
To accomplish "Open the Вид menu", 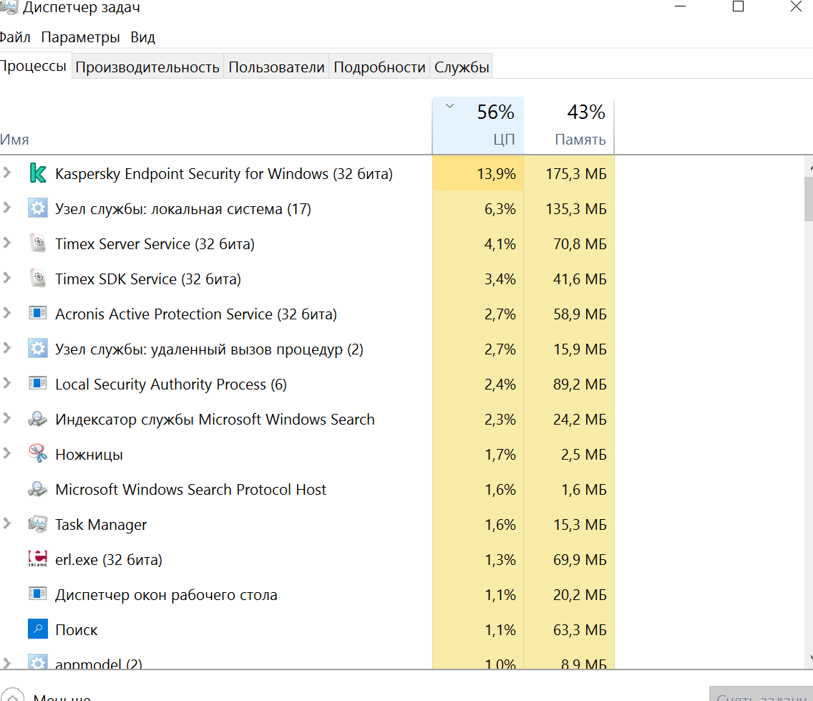I will point(142,37).
